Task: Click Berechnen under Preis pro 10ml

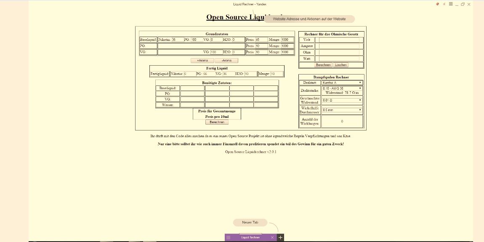Action: coord(217,122)
